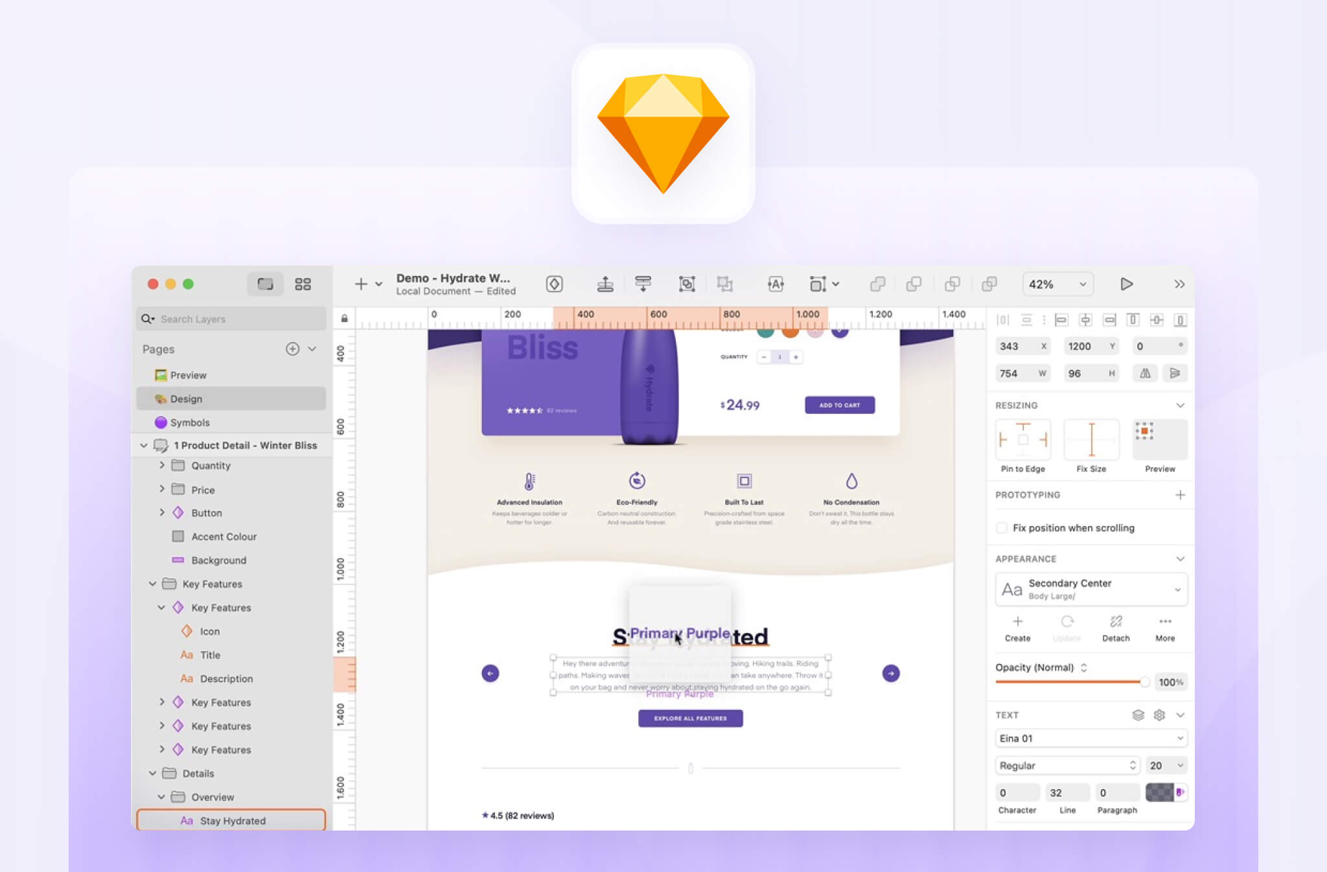Expand the Quantity layer group
This screenshot has width=1327, height=872.
pos(162,465)
